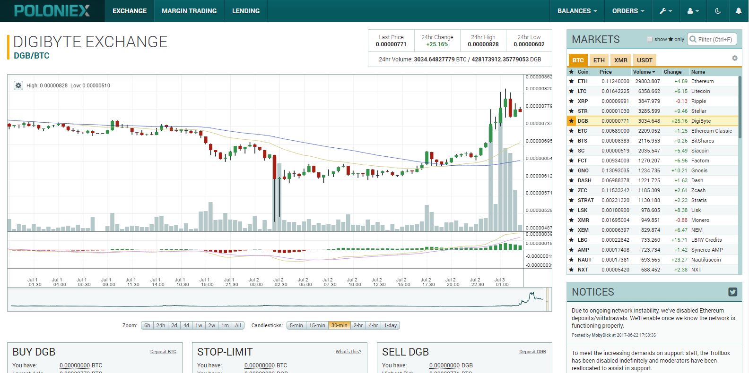Open Margin Trading page
The height and width of the screenshot is (373, 749).
point(189,11)
